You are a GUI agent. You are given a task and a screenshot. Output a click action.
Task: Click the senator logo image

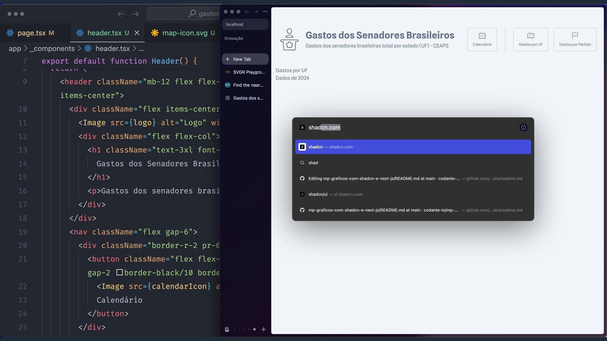289,39
